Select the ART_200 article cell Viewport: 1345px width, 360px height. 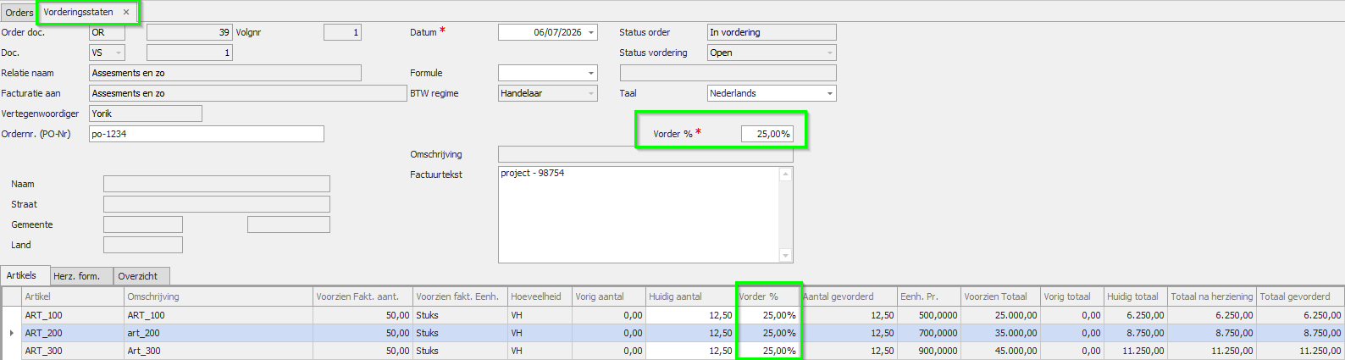tap(73, 333)
